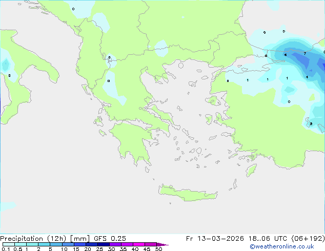Click the '6' precipitation value on the map

pyautogui.click(x=286, y=55)
